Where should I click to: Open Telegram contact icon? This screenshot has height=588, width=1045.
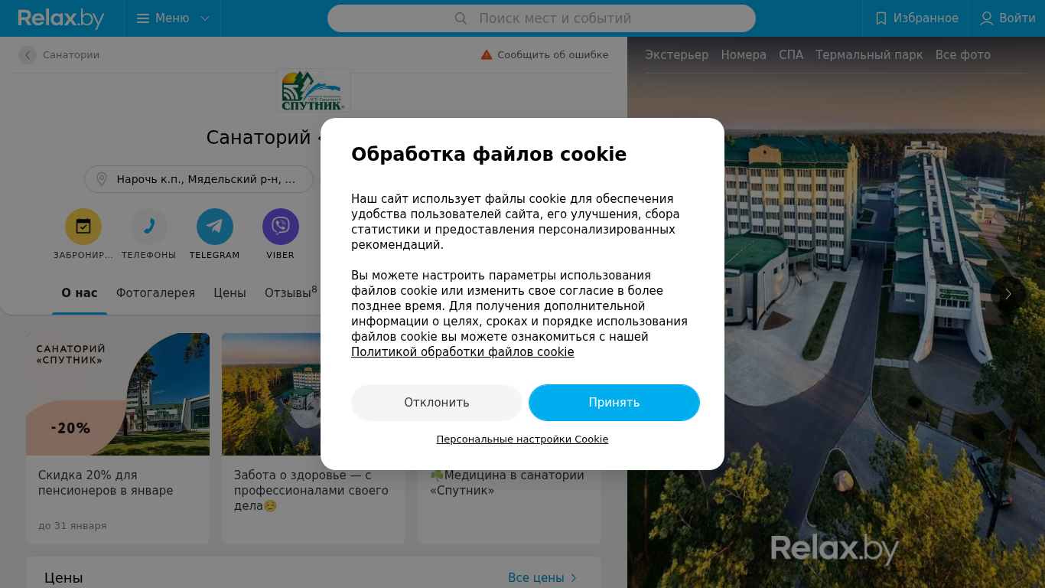pyautogui.click(x=215, y=227)
